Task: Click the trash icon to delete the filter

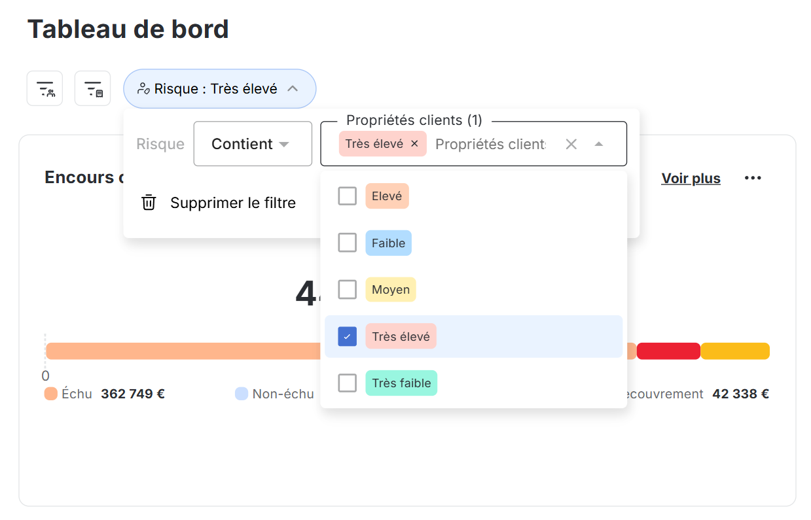Action: [149, 202]
